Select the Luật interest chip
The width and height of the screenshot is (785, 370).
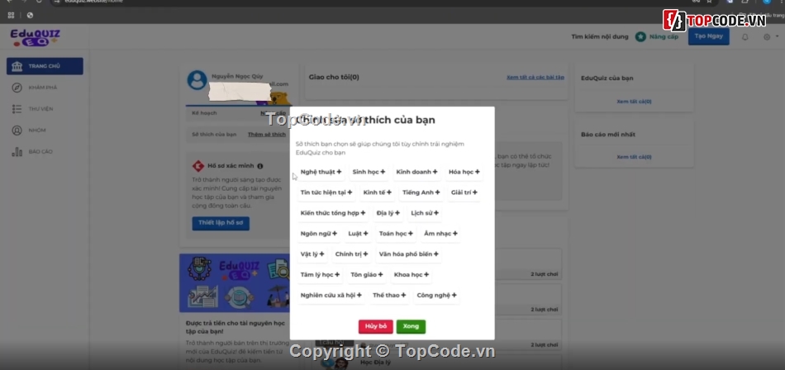(358, 234)
